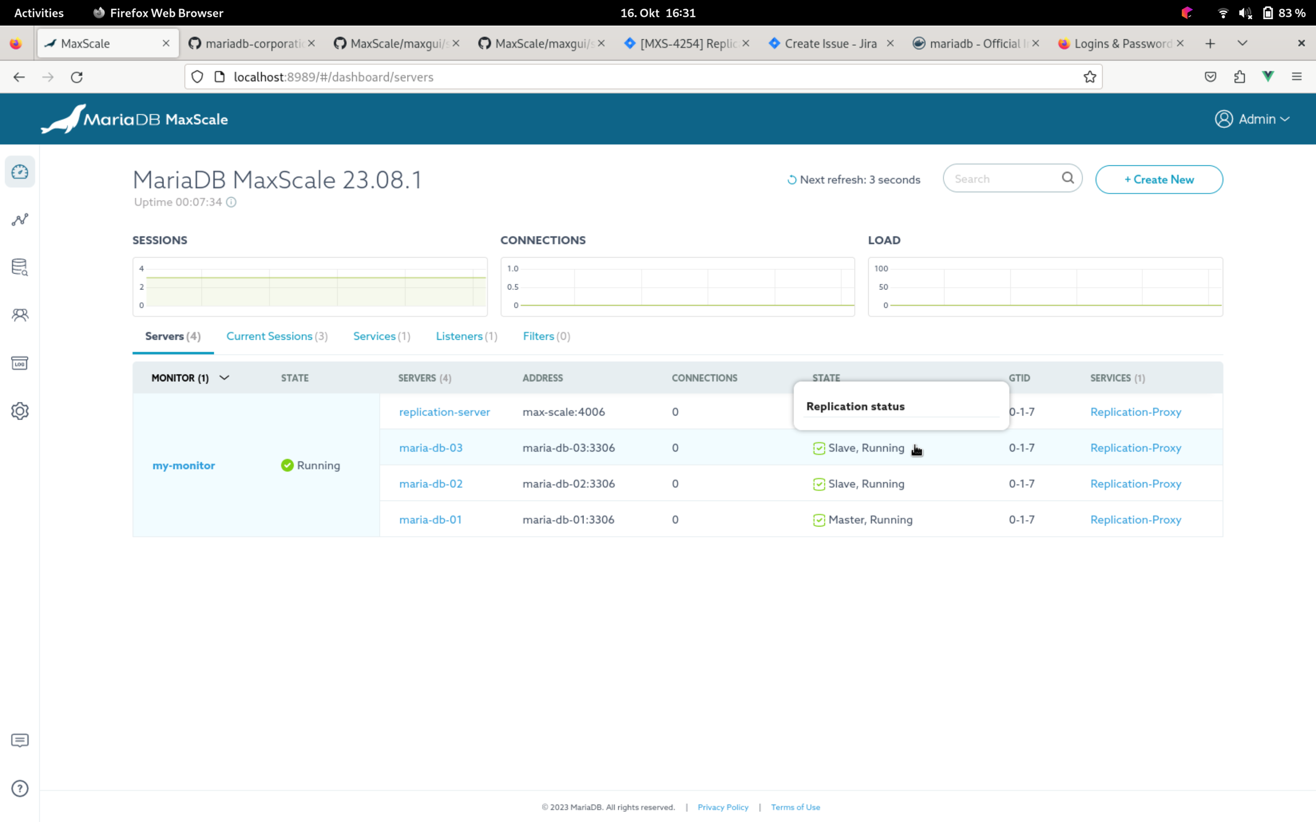Open the maria-db-03 server link
The height and width of the screenshot is (822, 1316).
click(x=431, y=448)
